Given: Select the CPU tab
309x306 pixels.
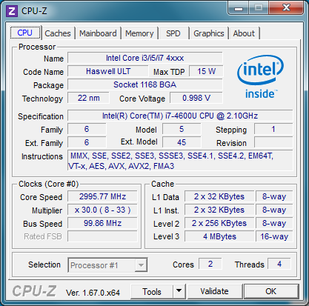Looking at the screenshot, I should pos(25,33).
